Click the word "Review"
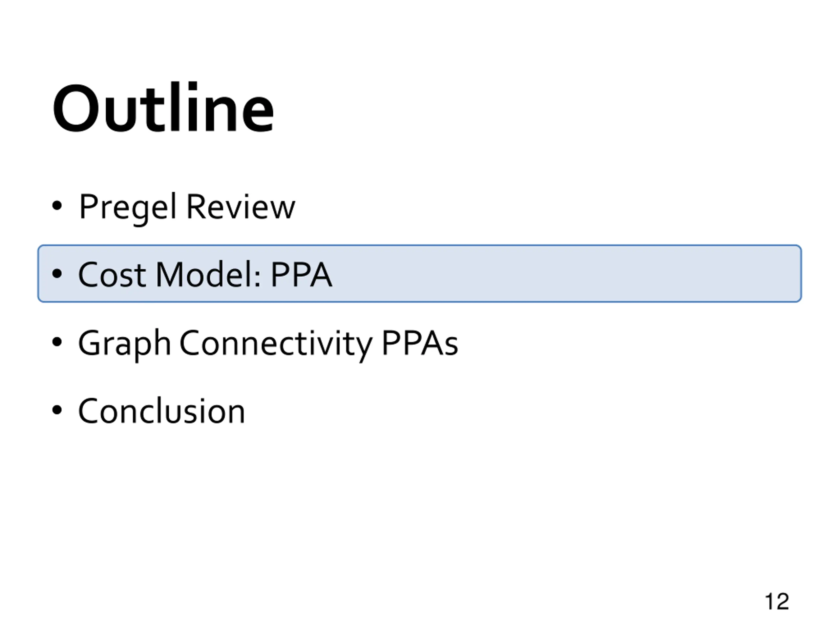This screenshot has width=840, height=630. tap(241, 207)
